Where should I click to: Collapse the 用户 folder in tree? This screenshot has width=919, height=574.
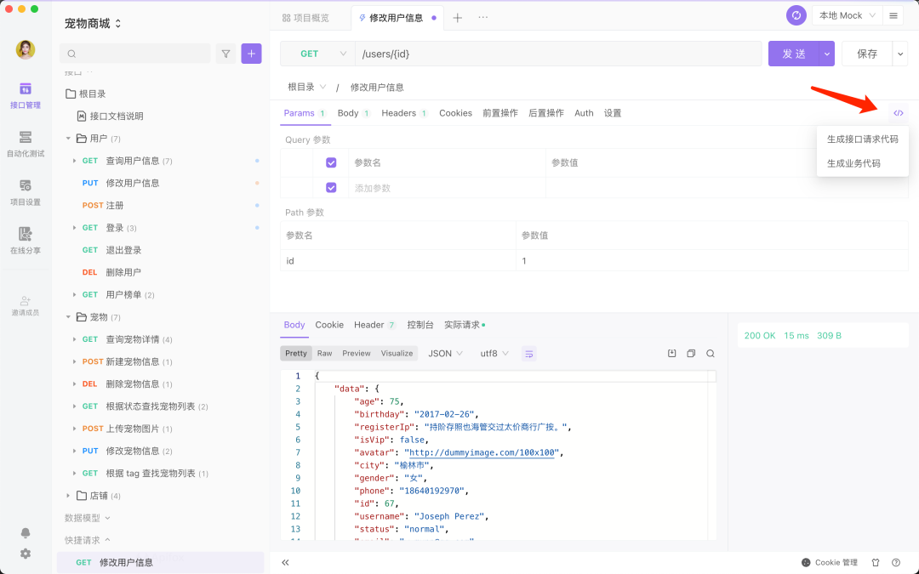tap(68, 139)
